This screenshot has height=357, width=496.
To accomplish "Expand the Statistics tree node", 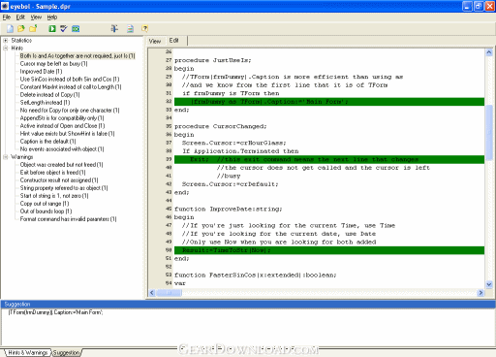I will point(6,41).
